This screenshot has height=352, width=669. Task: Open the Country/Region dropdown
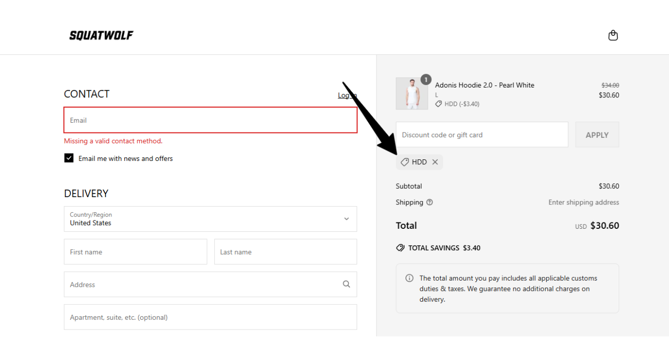pyautogui.click(x=210, y=219)
